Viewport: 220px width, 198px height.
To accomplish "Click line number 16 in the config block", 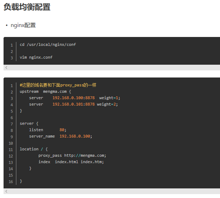I will coord(11,182).
